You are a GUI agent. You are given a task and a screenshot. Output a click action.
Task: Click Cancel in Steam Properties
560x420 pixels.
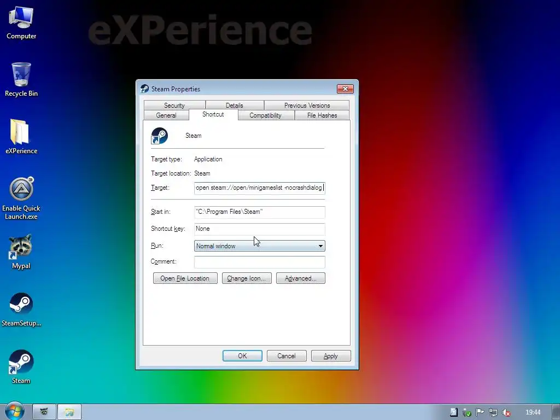point(287,355)
